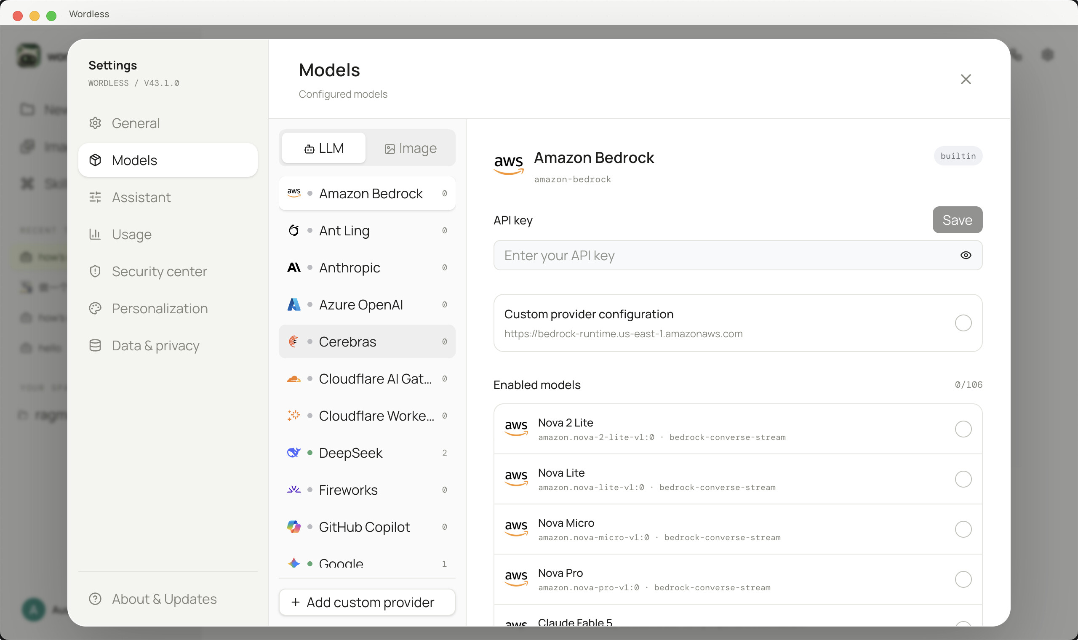Select the Azure OpenAI provider
This screenshot has height=640, width=1078.
[x=367, y=305]
